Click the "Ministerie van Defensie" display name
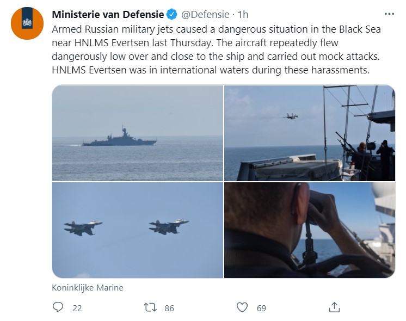This screenshot has width=406, height=321. tap(108, 15)
